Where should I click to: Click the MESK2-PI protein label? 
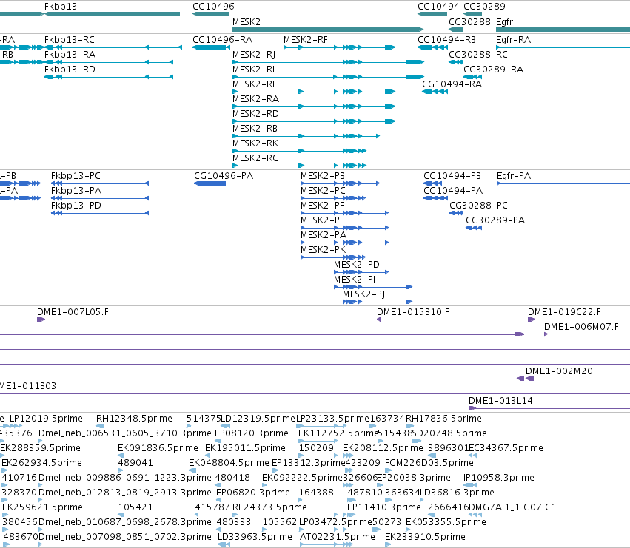point(355,280)
